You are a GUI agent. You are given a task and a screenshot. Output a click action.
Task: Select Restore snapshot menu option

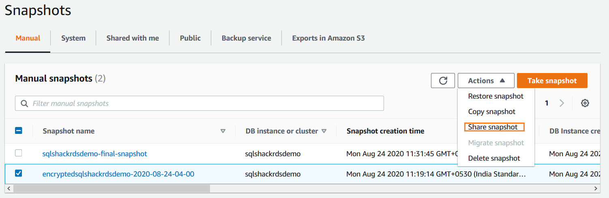(495, 96)
